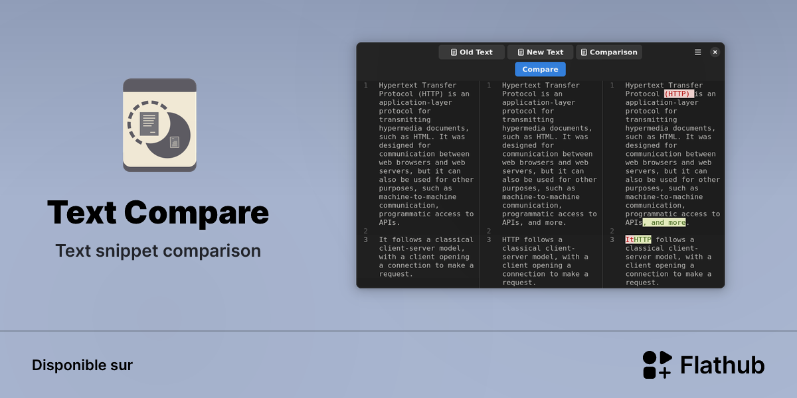This screenshot has height=398, width=797.
Task: Click 'It follows a classical' in Old Text pane
Action: [426, 240]
